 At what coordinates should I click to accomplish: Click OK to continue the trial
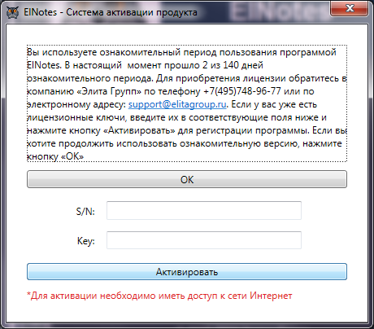click(187, 179)
